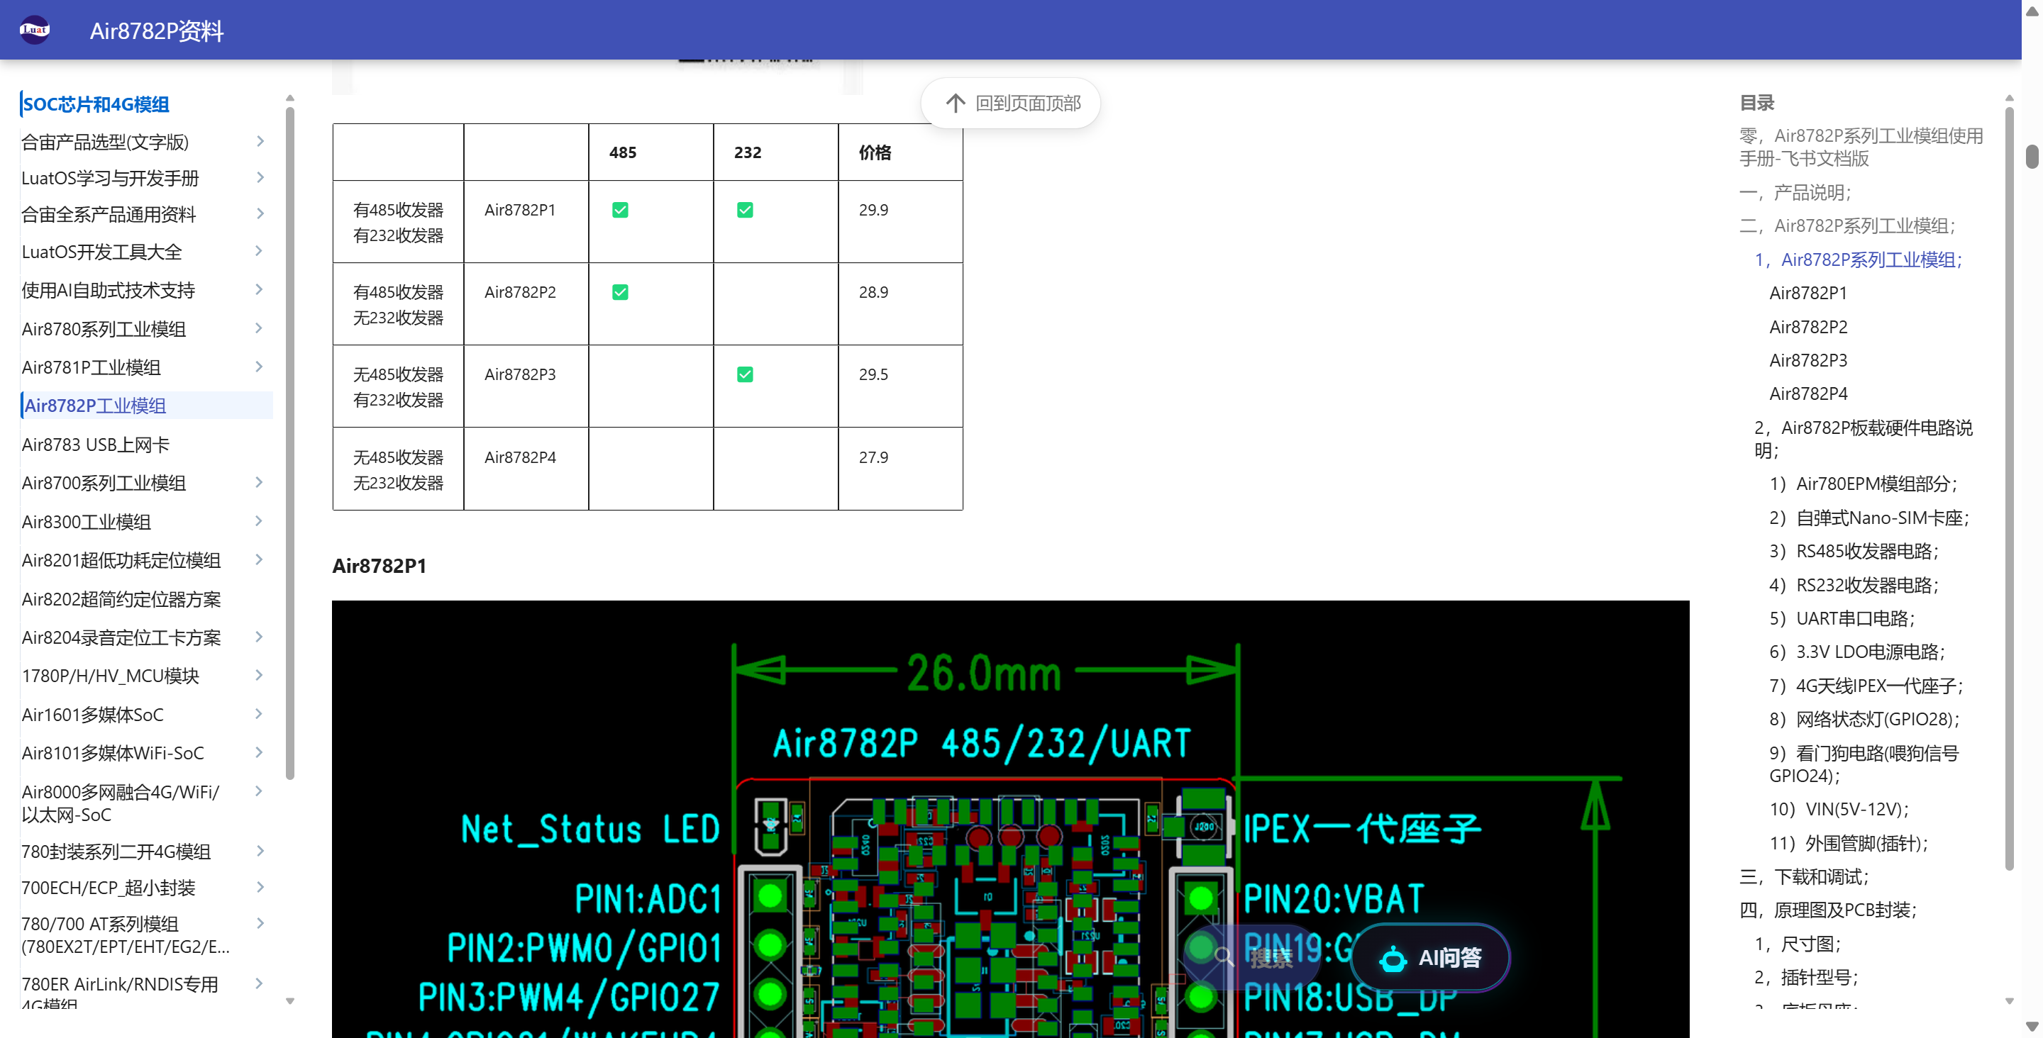This screenshot has height=1038, width=2043.
Task: Expand the LuatOS学习与开发手册 chevron
Action: 260,179
